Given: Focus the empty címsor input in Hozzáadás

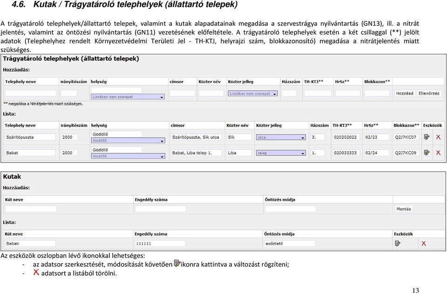Looking at the screenshot, I should (x=183, y=93).
